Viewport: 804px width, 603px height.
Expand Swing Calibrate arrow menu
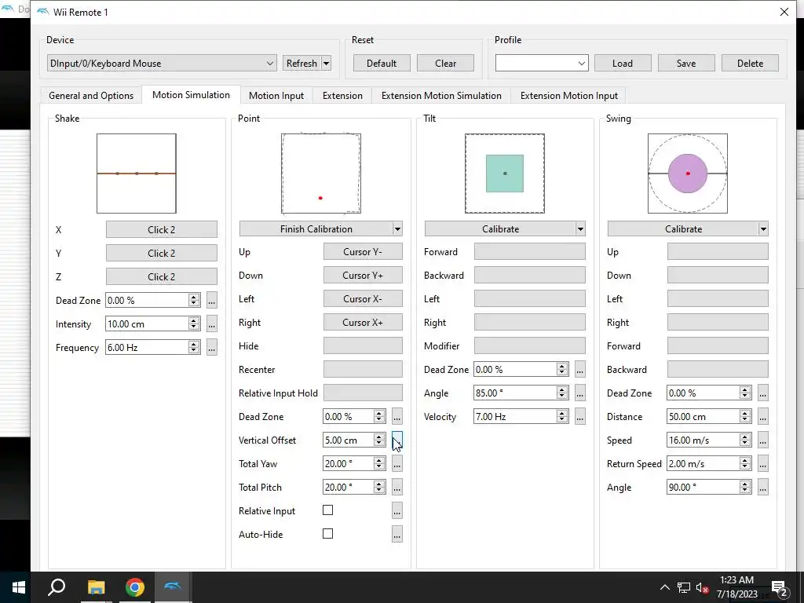pyautogui.click(x=763, y=229)
